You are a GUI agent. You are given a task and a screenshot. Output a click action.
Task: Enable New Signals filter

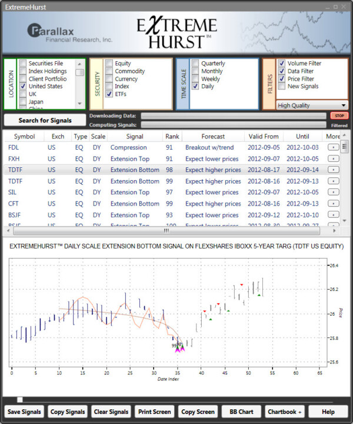pyautogui.click(x=282, y=86)
